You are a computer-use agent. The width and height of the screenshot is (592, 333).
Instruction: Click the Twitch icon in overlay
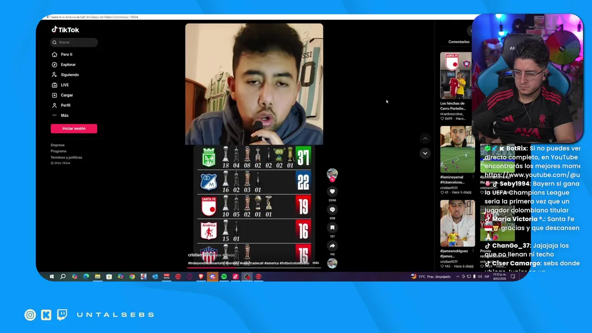pyautogui.click(x=62, y=315)
